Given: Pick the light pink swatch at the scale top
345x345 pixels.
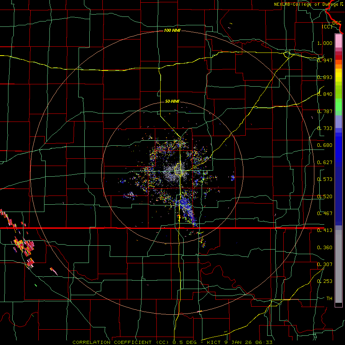Looking at the screenshot, I should coord(338,41).
